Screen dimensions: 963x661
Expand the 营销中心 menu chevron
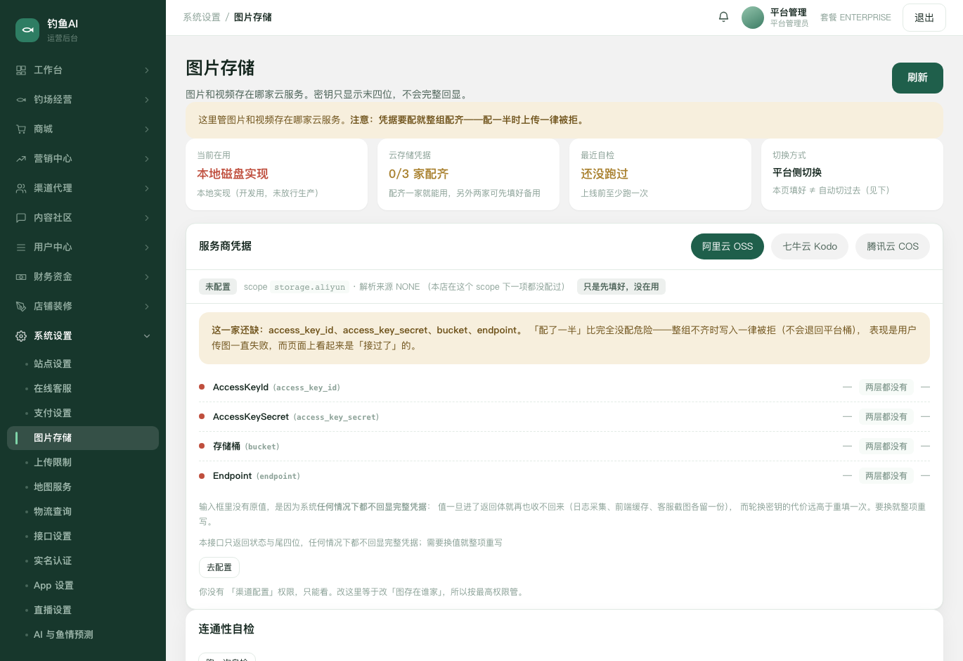147,159
